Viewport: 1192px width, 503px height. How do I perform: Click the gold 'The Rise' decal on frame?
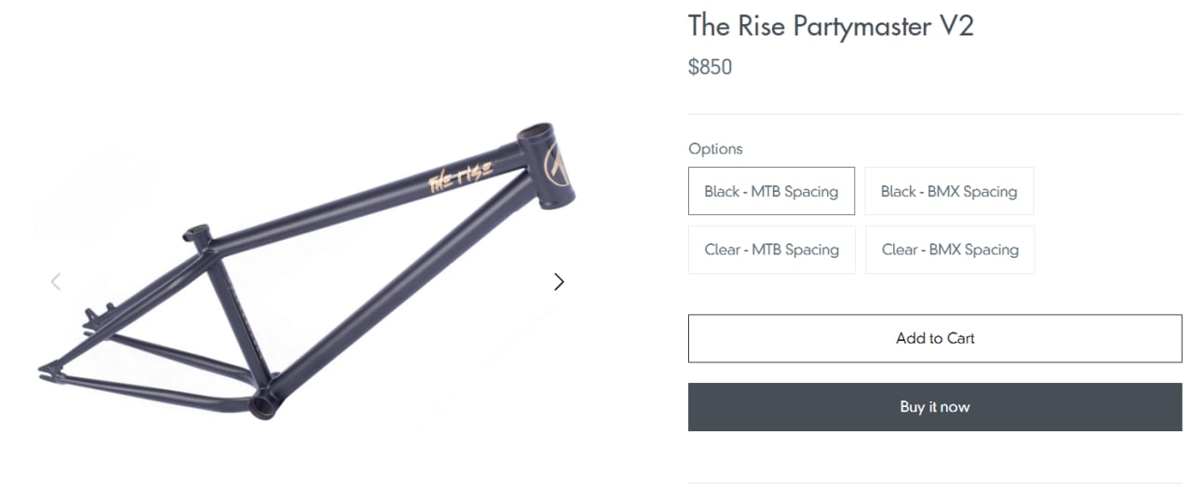[460, 174]
